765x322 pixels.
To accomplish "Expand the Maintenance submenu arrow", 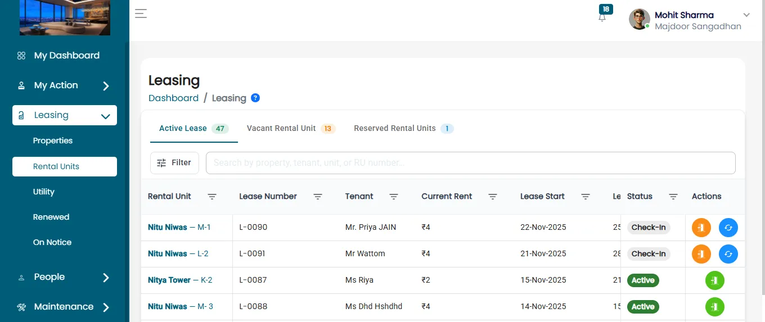I will (x=106, y=307).
